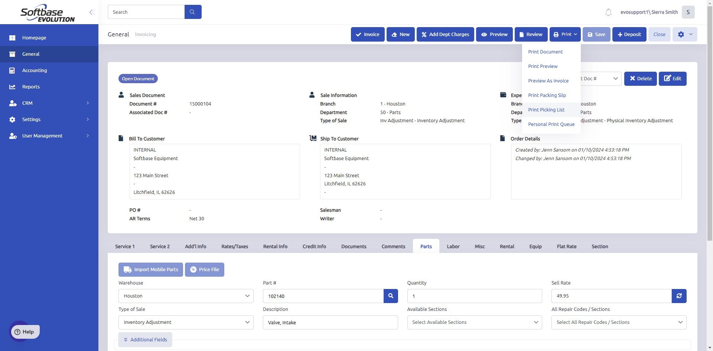
Task: Open the Help bubble
Action: pos(25,332)
